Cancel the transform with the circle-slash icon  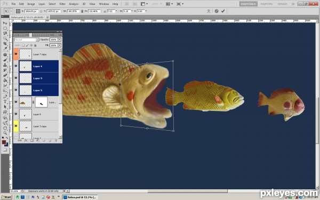click(217, 11)
